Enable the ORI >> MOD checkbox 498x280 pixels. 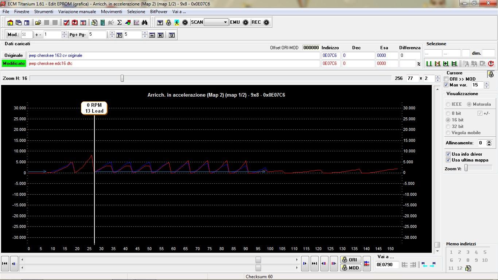click(446, 79)
